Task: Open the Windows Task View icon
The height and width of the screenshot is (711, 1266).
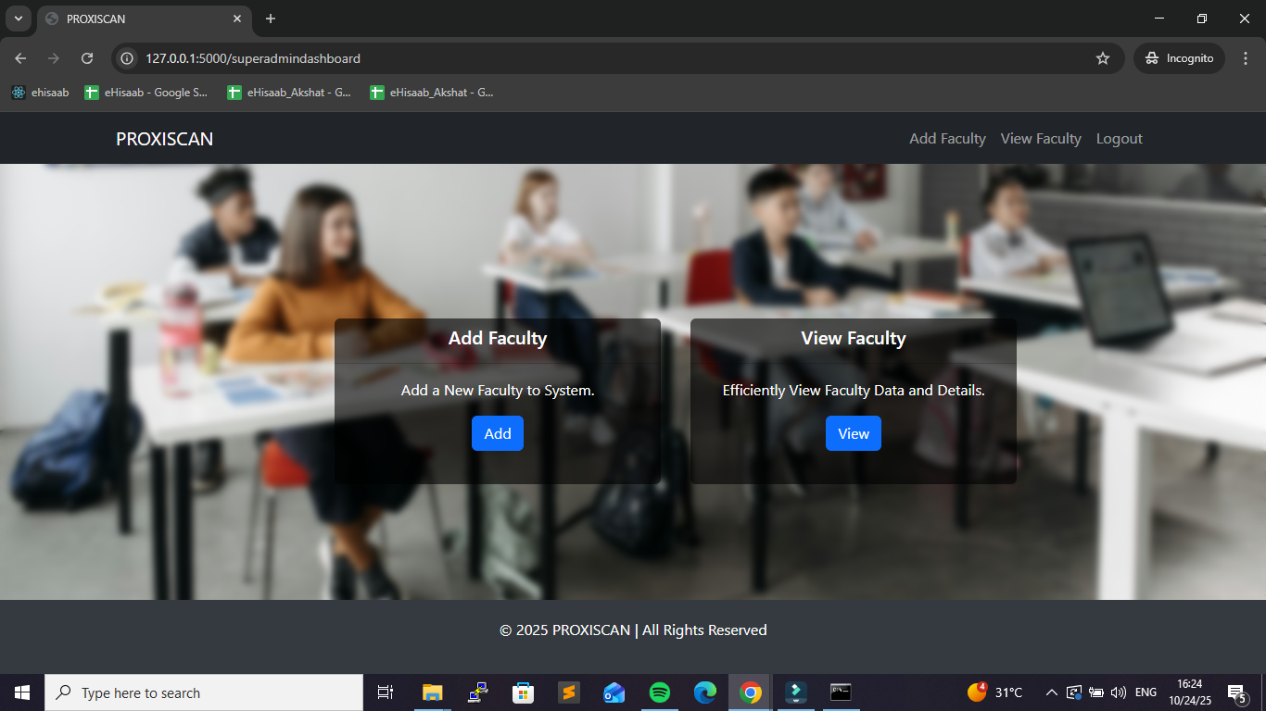Action: click(x=386, y=692)
